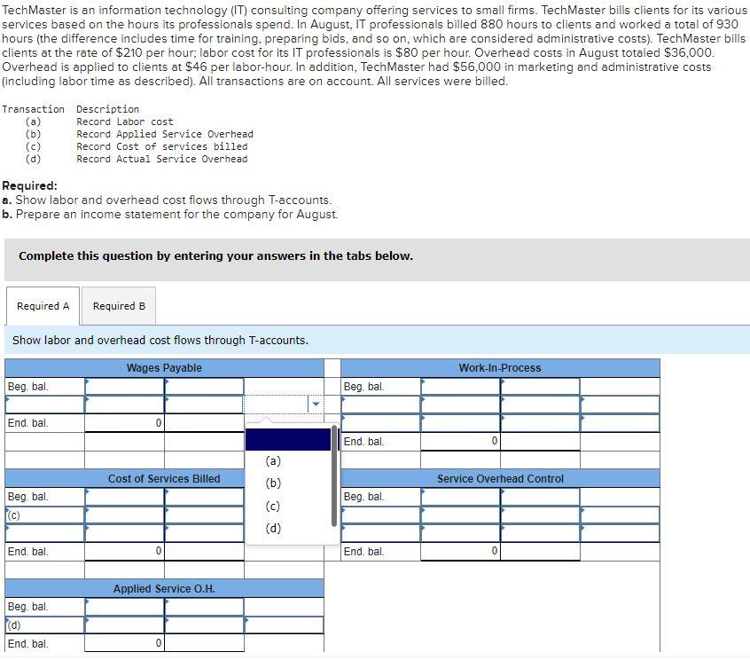Screen dimensions: 750x660
Task: Open the Required A tab
Action: [43, 306]
